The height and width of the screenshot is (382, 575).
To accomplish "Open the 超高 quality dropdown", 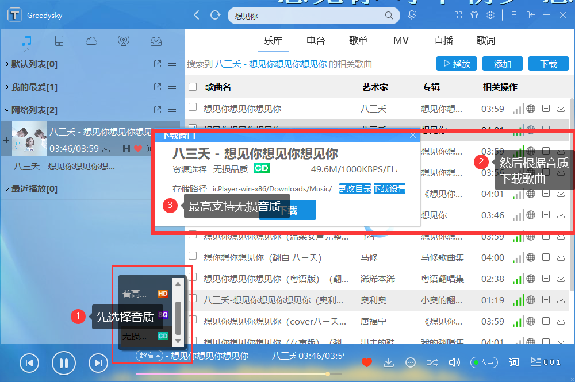I will coord(149,355).
